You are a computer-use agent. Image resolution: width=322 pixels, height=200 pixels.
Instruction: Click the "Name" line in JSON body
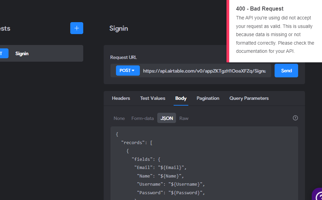pyautogui.click(x=160, y=176)
